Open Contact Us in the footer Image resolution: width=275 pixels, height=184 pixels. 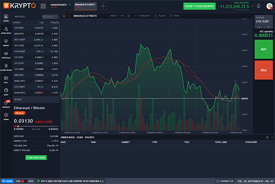point(225,181)
